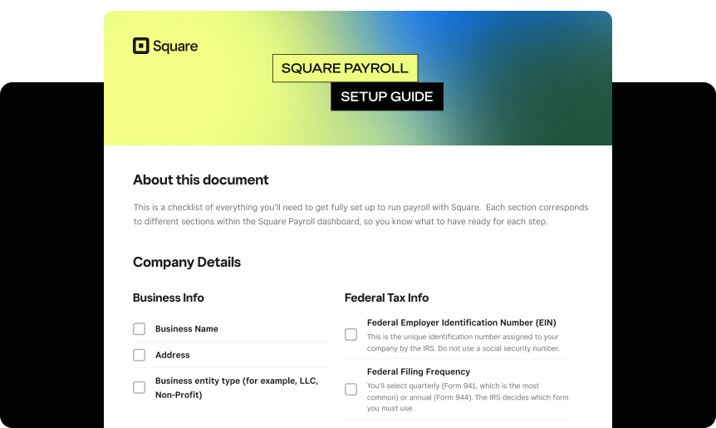Viewport: 716px width, 428px height.
Task: Click the Company Details section heading
Action: click(x=187, y=262)
